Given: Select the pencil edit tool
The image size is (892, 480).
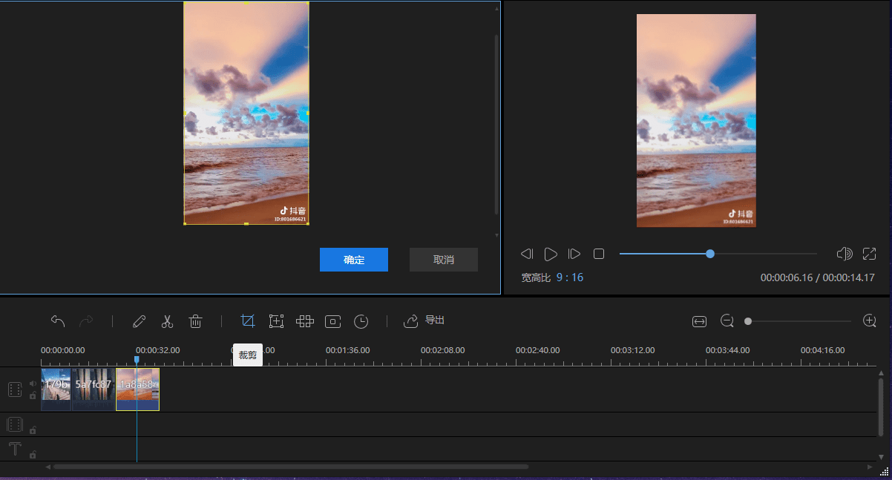Looking at the screenshot, I should tap(139, 321).
